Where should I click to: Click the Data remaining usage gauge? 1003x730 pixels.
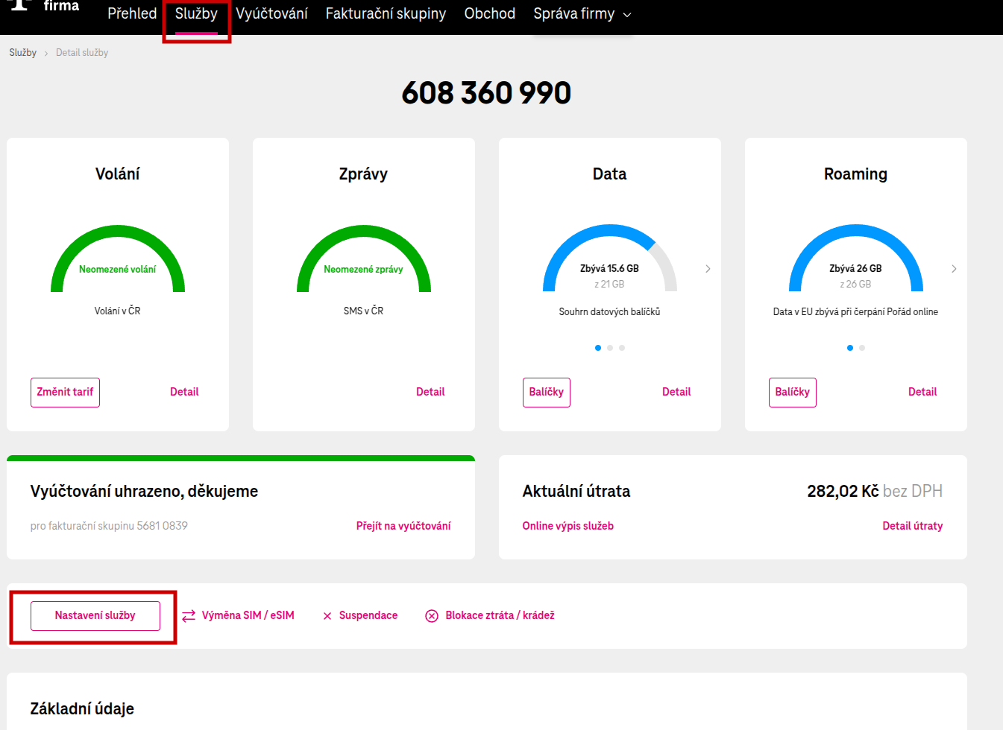609,261
